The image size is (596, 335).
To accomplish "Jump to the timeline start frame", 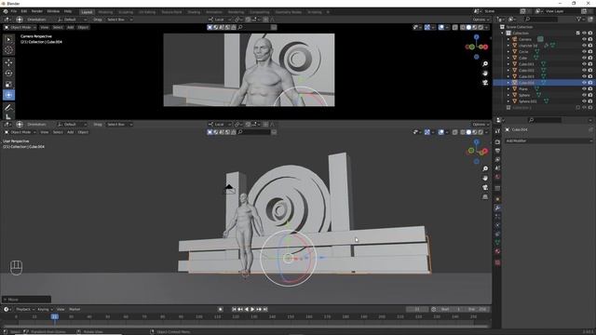I will coord(234,309).
